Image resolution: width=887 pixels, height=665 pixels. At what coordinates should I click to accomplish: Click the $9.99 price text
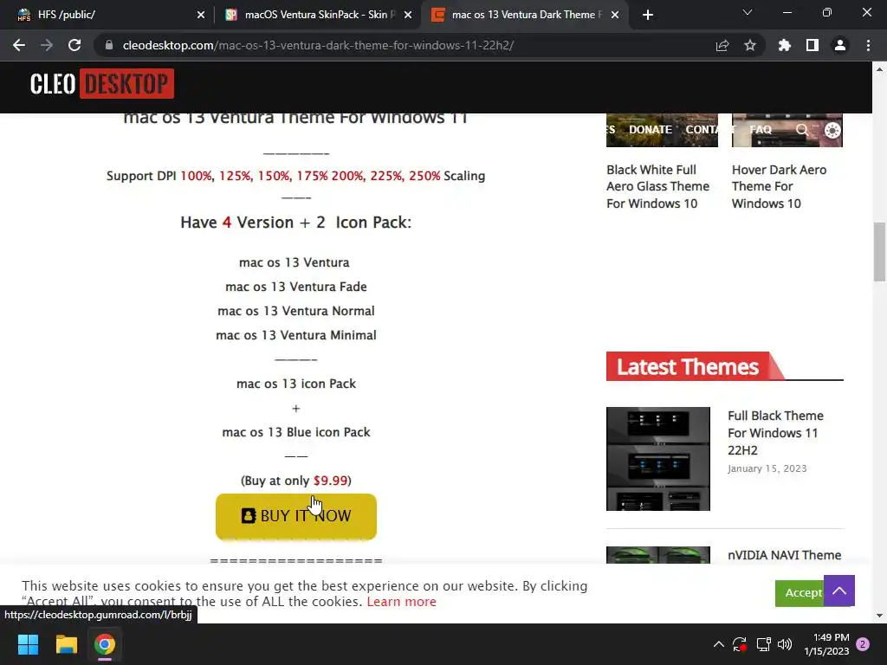click(x=330, y=481)
